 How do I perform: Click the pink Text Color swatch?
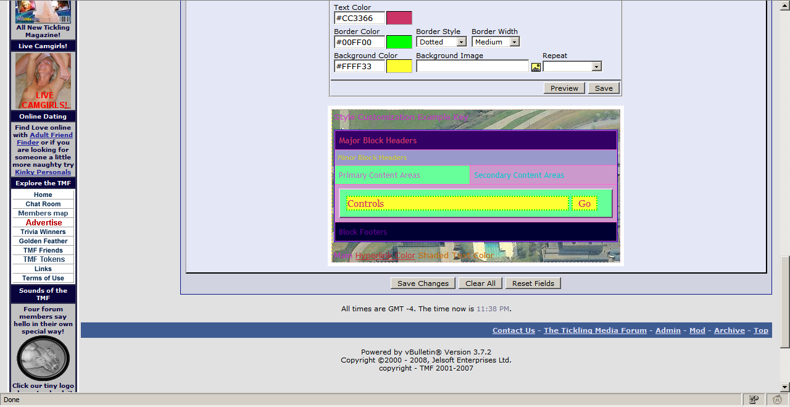pyautogui.click(x=399, y=18)
